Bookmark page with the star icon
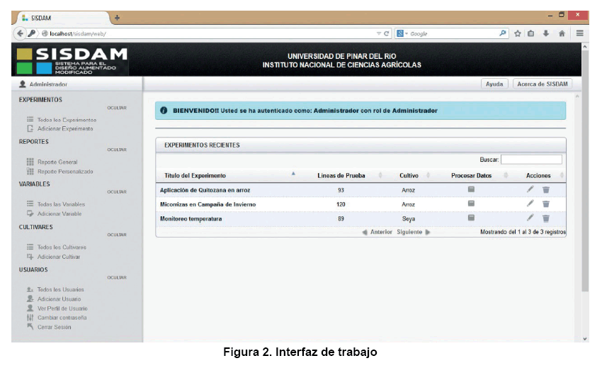 tap(518, 33)
